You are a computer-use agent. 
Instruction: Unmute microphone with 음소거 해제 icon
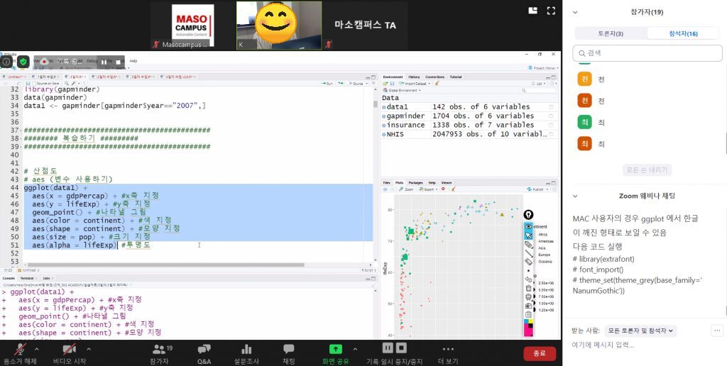(20, 350)
